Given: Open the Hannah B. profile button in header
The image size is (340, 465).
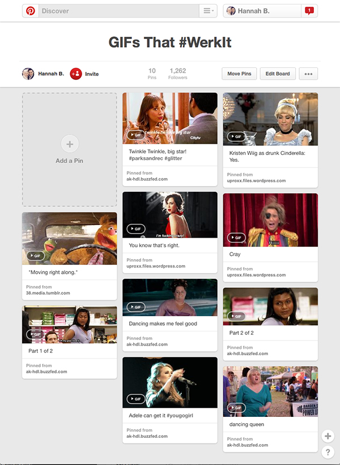Looking at the screenshot, I should (x=262, y=11).
